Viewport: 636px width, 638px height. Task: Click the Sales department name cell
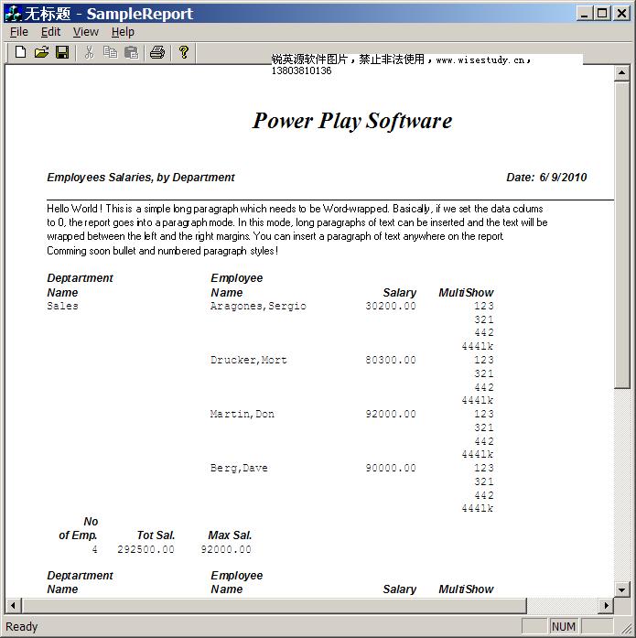62,306
